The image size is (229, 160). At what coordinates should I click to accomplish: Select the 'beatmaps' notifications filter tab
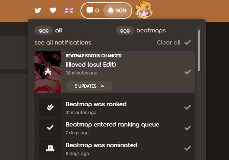(141, 31)
